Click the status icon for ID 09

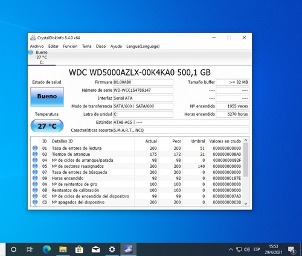35,178
